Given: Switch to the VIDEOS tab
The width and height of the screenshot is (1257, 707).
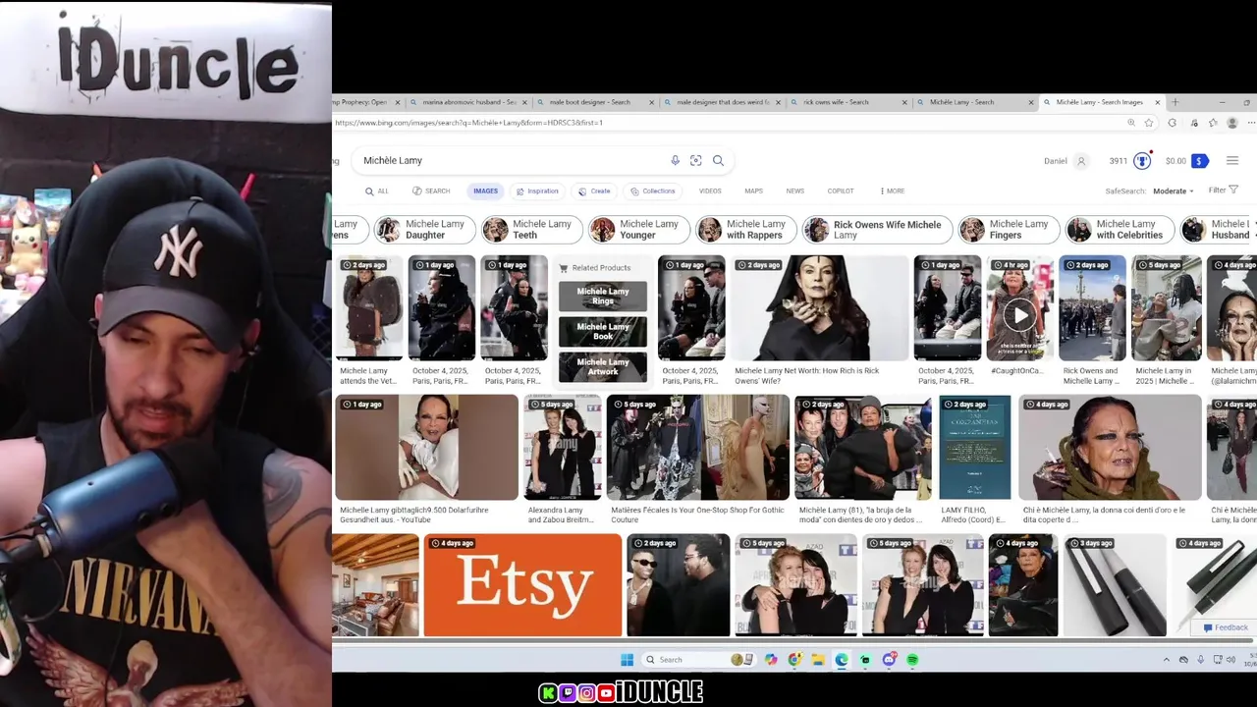Looking at the screenshot, I should [710, 191].
